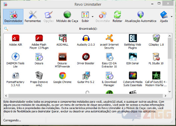Click the magnifier search icon

point(6,29)
